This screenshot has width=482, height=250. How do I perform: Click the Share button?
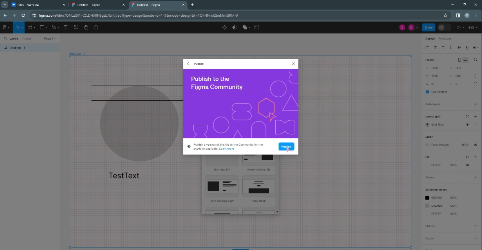428,27
